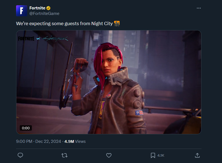Image resolution: width=222 pixels, height=163 pixels.
Task: Click the Dec 22, 2024 date
Action: (49, 141)
